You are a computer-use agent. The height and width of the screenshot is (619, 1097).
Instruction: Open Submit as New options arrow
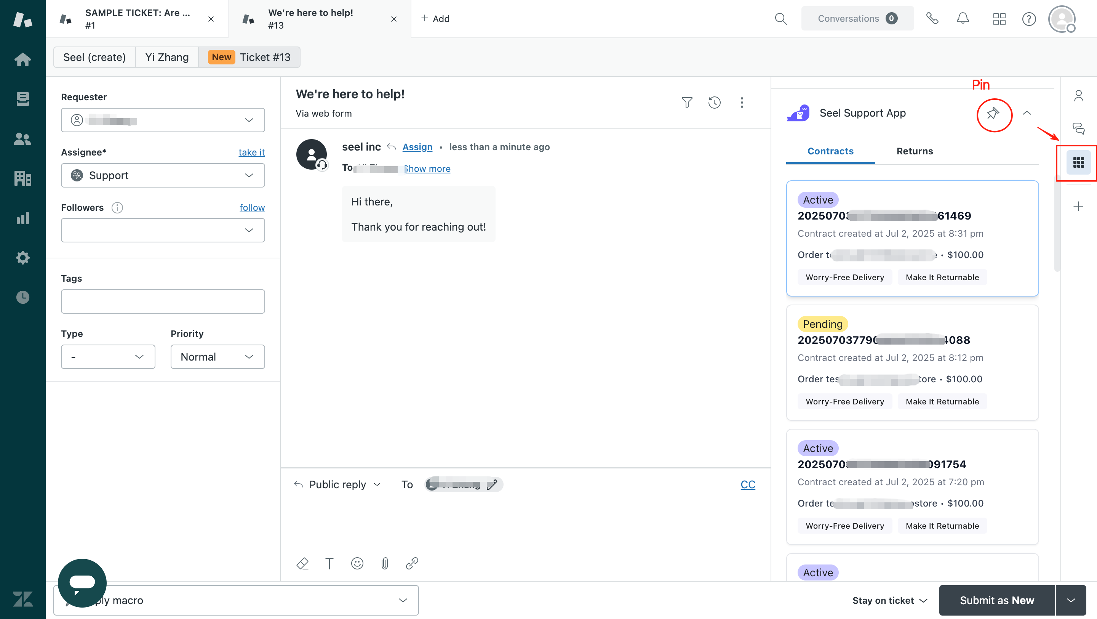pos(1071,600)
